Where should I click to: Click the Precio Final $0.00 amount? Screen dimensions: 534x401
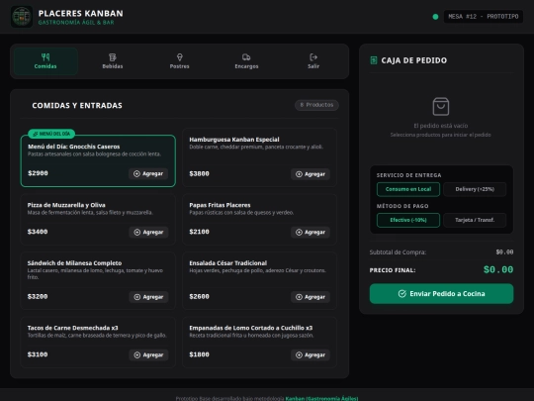[498, 269]
